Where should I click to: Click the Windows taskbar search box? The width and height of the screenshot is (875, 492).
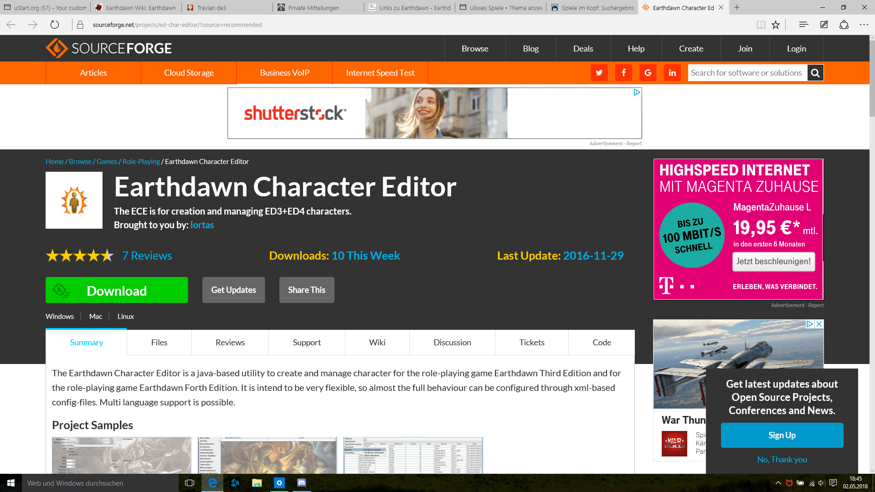point(100,483)
